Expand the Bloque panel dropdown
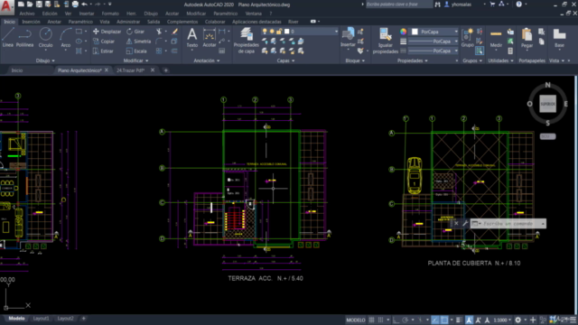 pyautogui.click(x=355, y=60)
